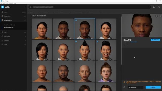The width and height of the screenshot is (162, 91).
Task: Go to Home in the sidebar
Action: pos(13,12)
